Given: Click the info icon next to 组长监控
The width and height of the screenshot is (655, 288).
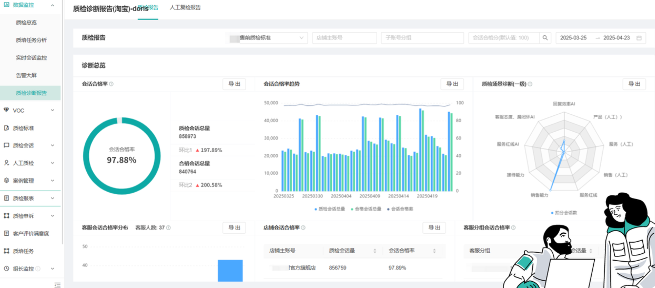Looking at the screenshot, I should tap(38, 269).
